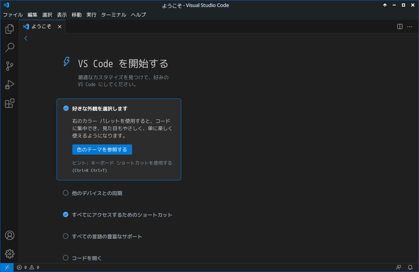
Task: Click the keep-above arrow in title bar
Action: click(385, 5)
